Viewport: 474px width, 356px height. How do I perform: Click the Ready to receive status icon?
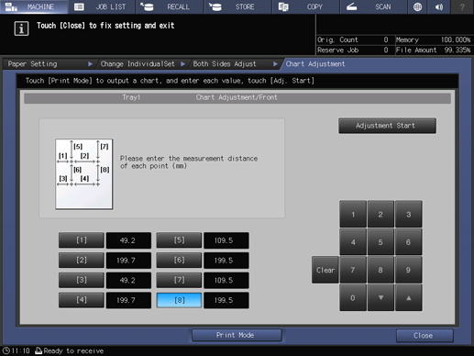tap(39, 350)
